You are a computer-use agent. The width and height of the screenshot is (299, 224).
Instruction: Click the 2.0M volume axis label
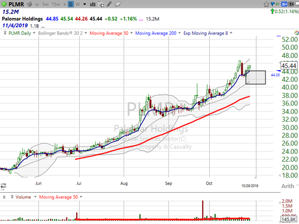point(287,201)
